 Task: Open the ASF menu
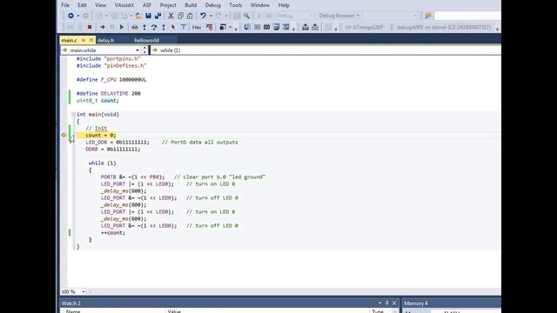point(147,5)
